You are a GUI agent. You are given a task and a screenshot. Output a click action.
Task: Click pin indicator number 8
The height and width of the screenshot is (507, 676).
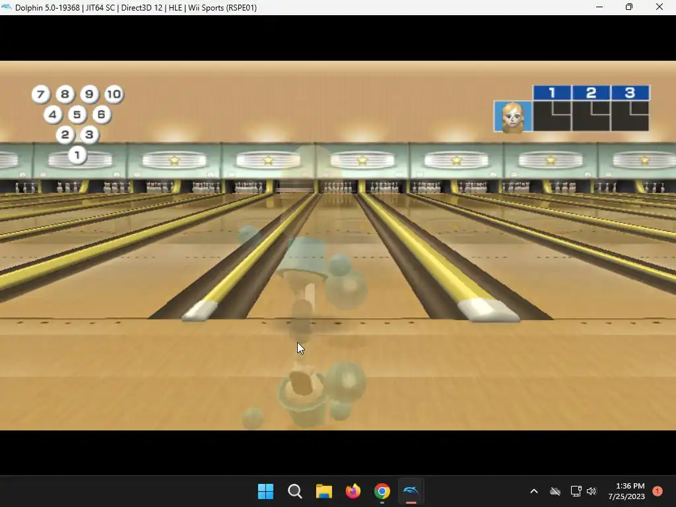tap(65, 94)
